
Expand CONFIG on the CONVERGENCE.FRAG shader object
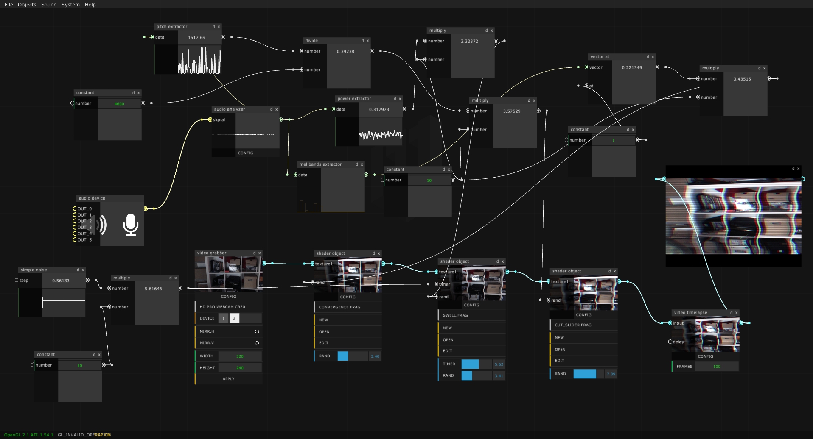pos(348,297)
